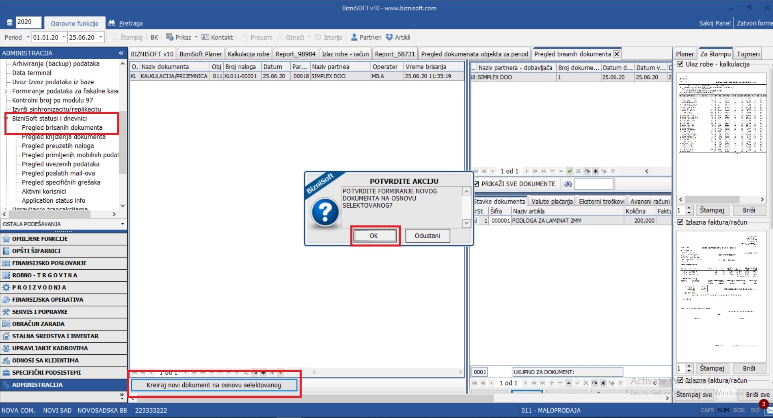Open the OPŠTI ŠIFARNICI module
The height and width of the screenshot is (418, 773).
pos(64,251)
